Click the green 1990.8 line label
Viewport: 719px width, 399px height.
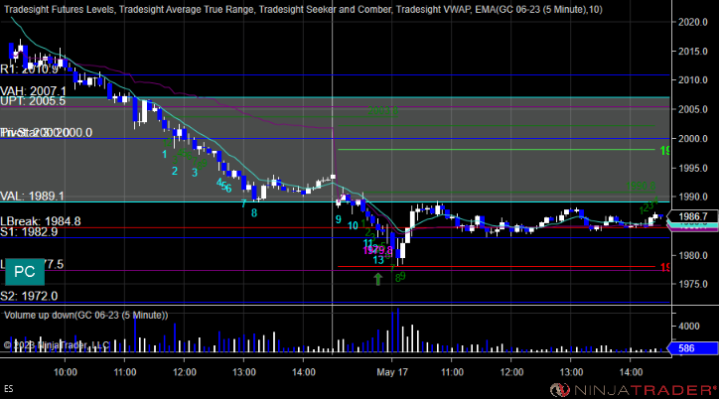[x=641, y=186]
